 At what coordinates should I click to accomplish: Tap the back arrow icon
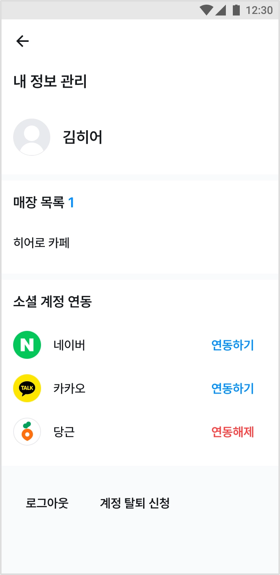(x=22, y=41)
